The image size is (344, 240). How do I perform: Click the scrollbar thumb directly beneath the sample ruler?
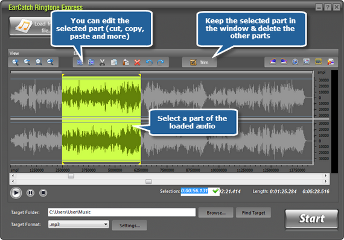pos(71,176)
